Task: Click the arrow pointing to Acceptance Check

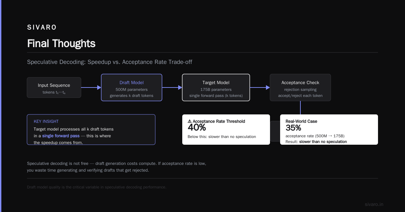Action: pos(260,87)
